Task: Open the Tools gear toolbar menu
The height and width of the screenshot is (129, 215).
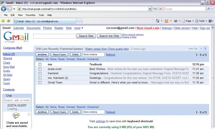Action: click(x=201, y=21)
